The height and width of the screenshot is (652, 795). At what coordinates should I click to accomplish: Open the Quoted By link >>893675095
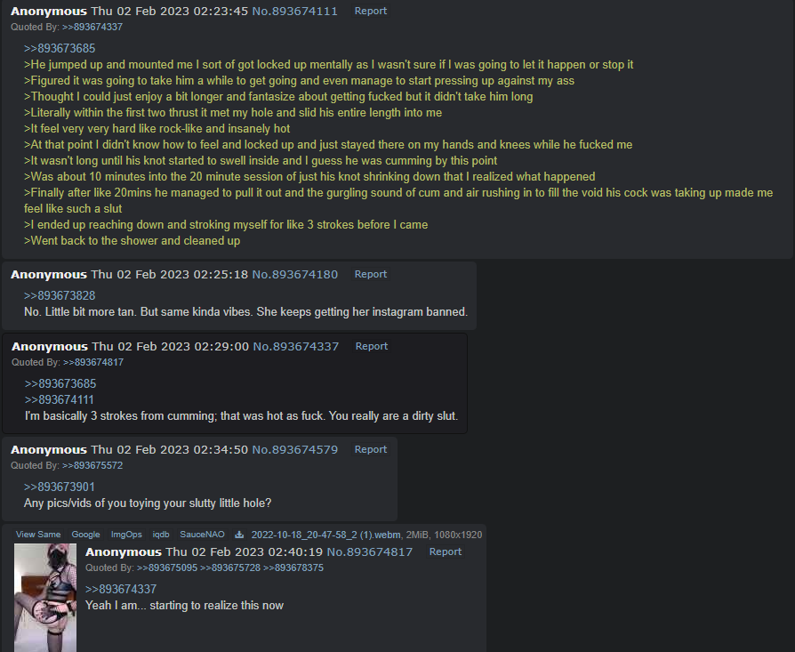(x=167, y=567)
